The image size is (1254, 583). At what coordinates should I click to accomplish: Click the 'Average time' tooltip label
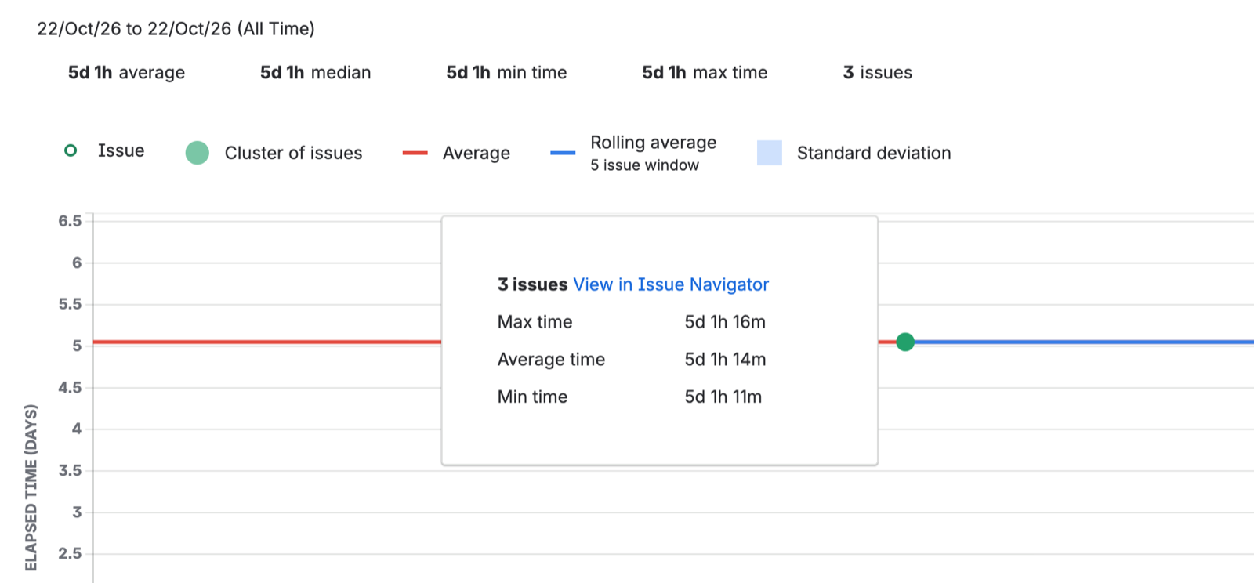[552, 360]
